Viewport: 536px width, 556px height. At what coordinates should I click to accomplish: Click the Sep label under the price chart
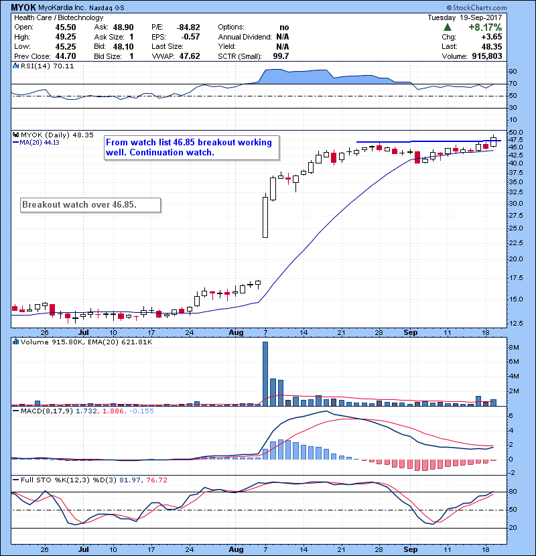411,333
